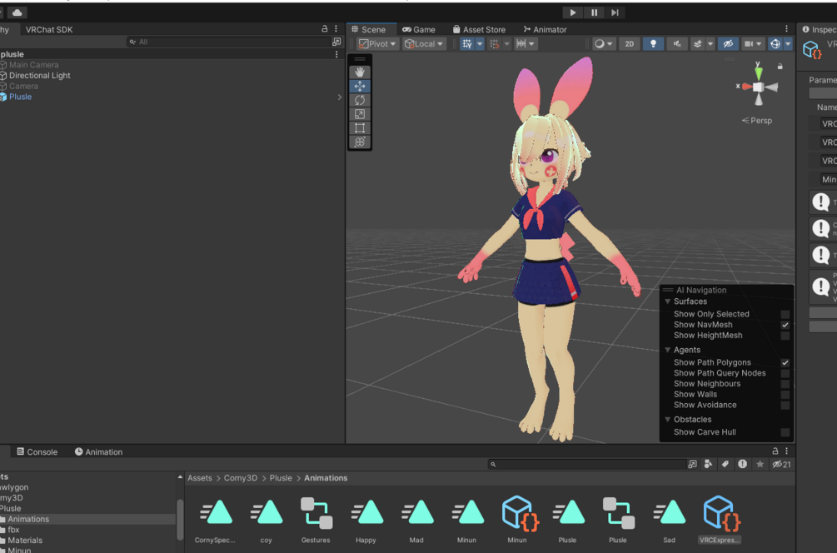Click the Pause button
This screenshot has width=837, height=553.
(594, 12)
